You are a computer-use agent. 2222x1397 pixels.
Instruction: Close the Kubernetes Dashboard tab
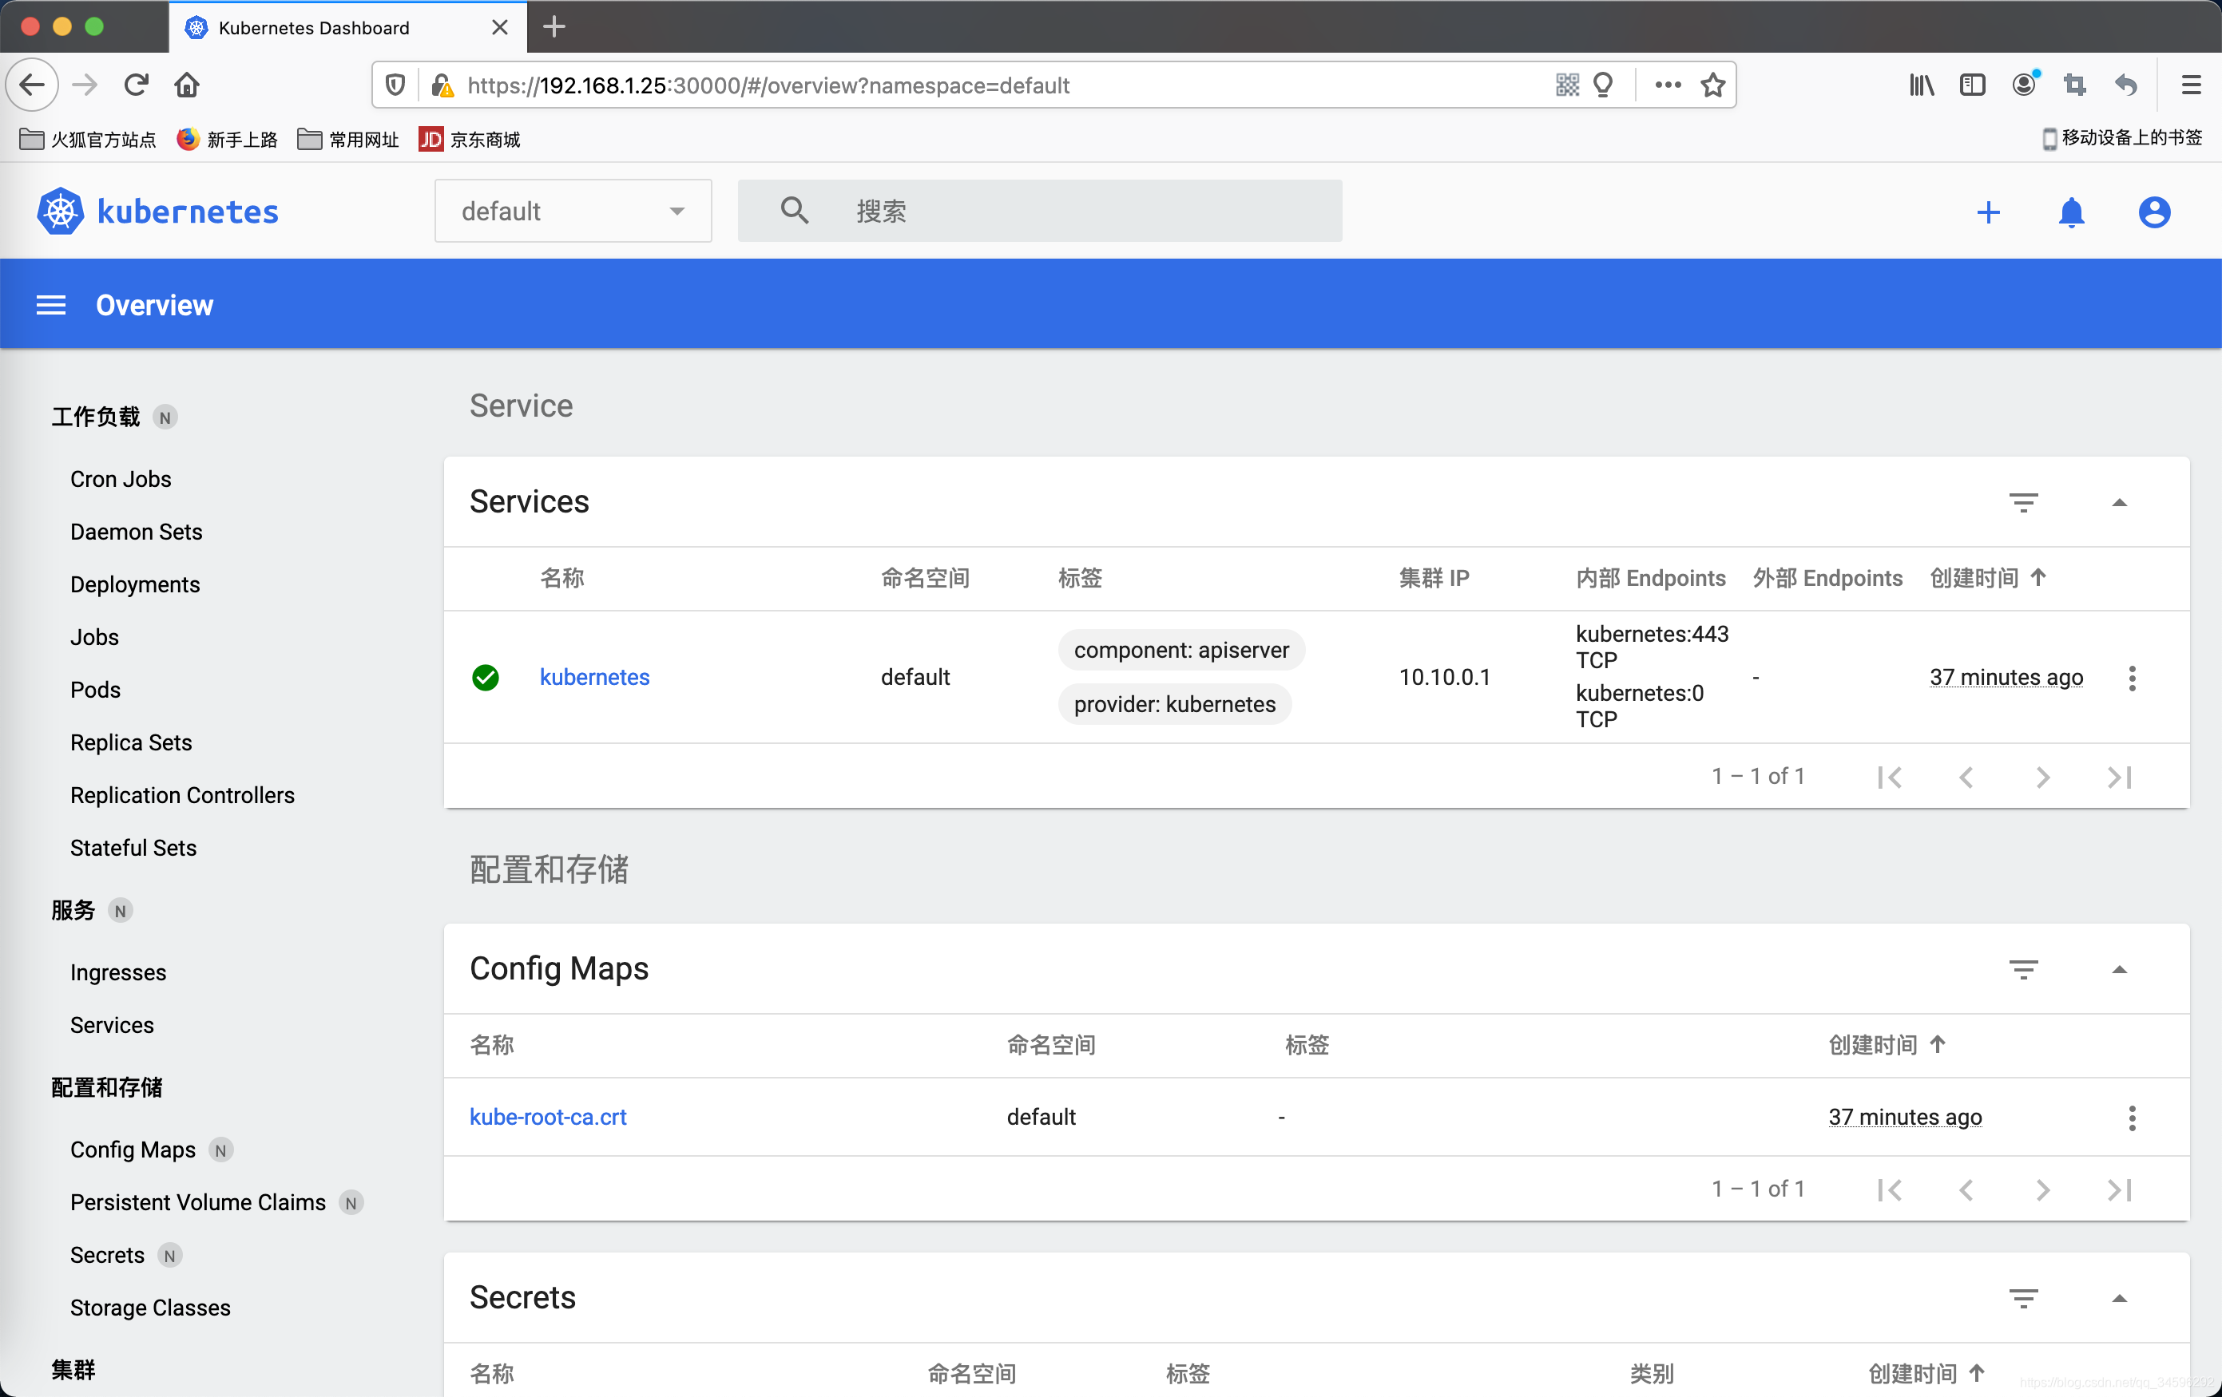pos(500,26)
